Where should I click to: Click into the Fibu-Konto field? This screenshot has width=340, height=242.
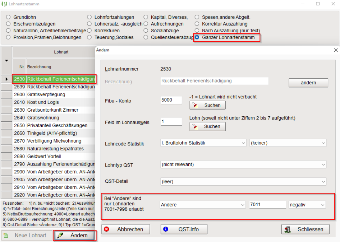click(171, 100)
